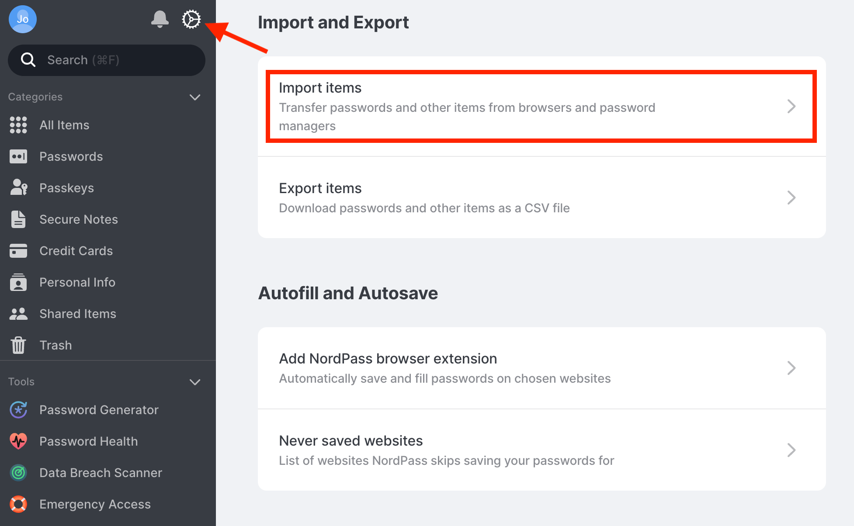Open the Passwords category
Screen dimensions: 854x526
(71, 156)
